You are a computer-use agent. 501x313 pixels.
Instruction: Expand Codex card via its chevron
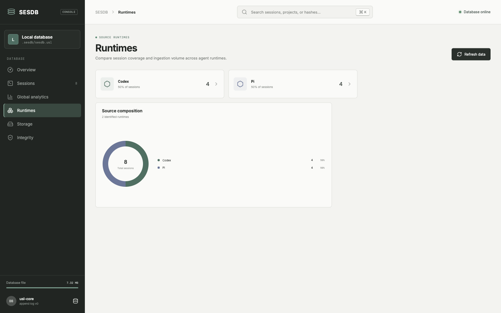point(216,84)
